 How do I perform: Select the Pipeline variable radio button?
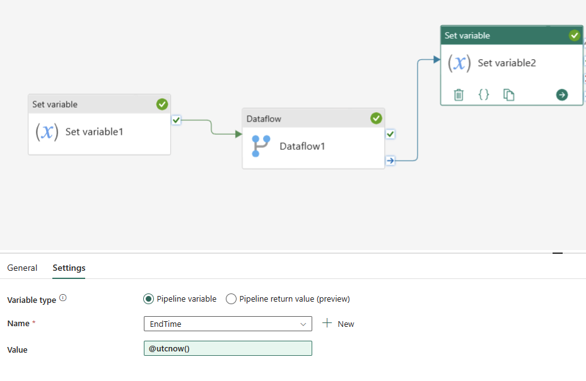click(149, 299)
